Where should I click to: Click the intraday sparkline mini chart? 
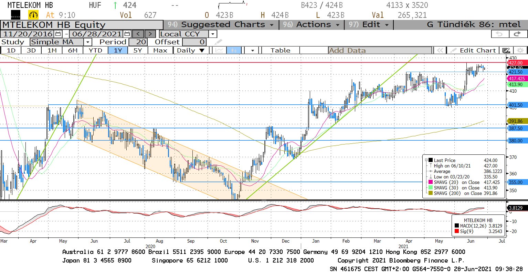(x=232, y=5)
